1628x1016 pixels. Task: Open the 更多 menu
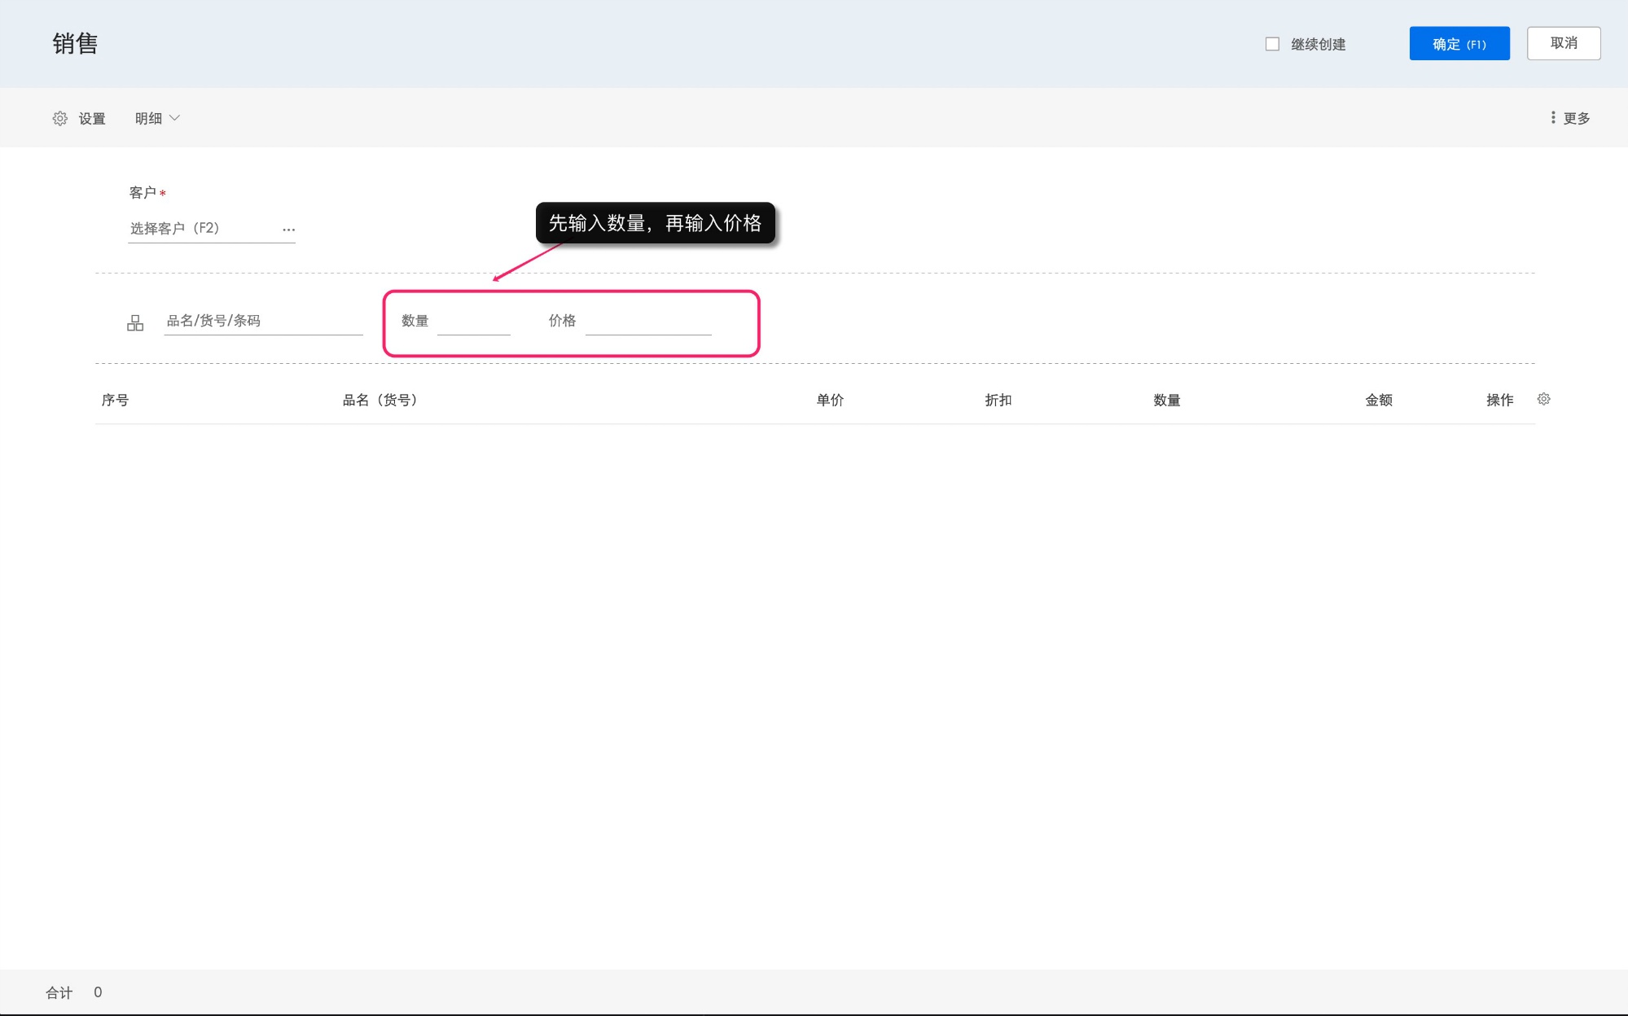pos(1576,119)
